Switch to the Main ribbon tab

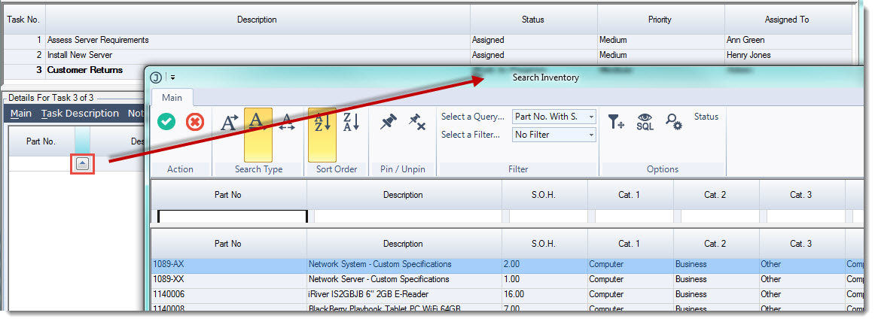(x=172, y=98)
